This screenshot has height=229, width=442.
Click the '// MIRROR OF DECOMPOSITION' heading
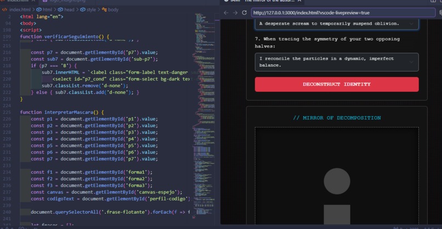[337, 118]
